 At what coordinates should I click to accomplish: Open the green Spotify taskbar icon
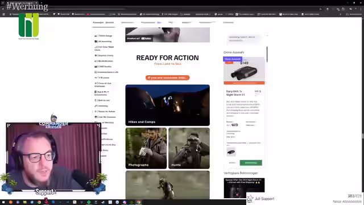(89, 202)
